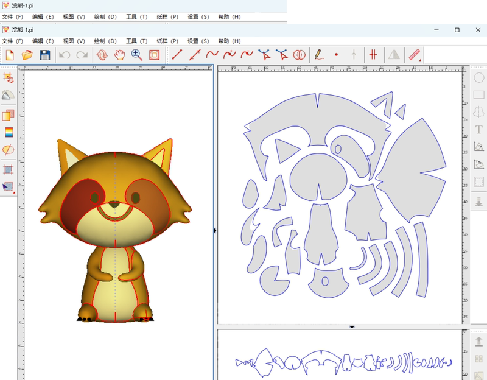The width and height of the screenshot is (487, 380).
Task: Minimize the front 浣熊-1.pi window
Action: pyautogui.click(x=436, y=30)
